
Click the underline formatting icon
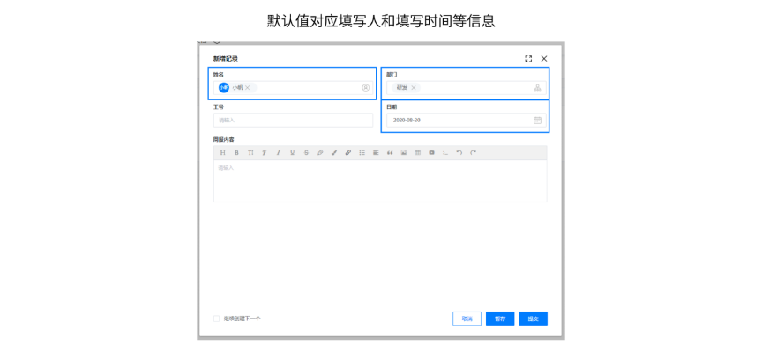(293, 152)
